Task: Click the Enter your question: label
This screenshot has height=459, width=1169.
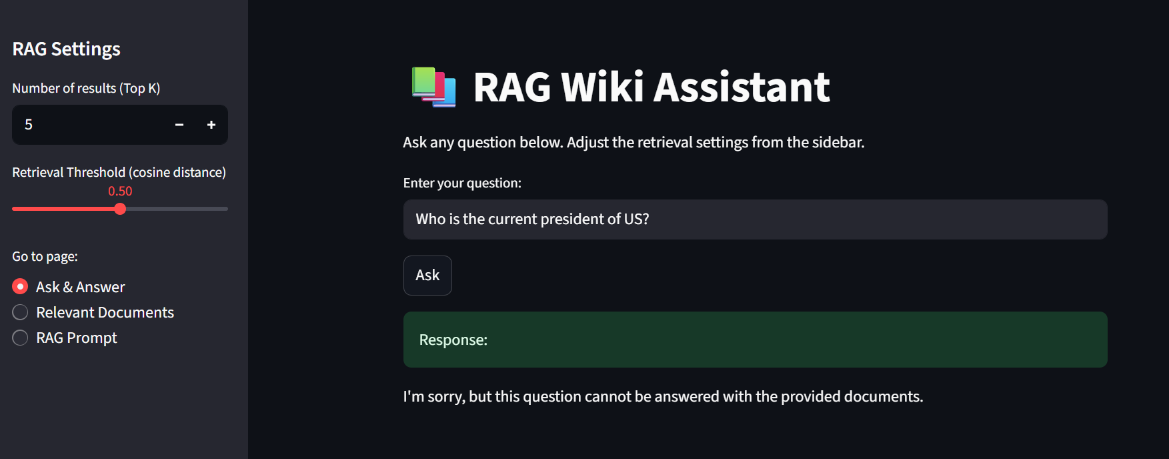Action: click(462, 182)
